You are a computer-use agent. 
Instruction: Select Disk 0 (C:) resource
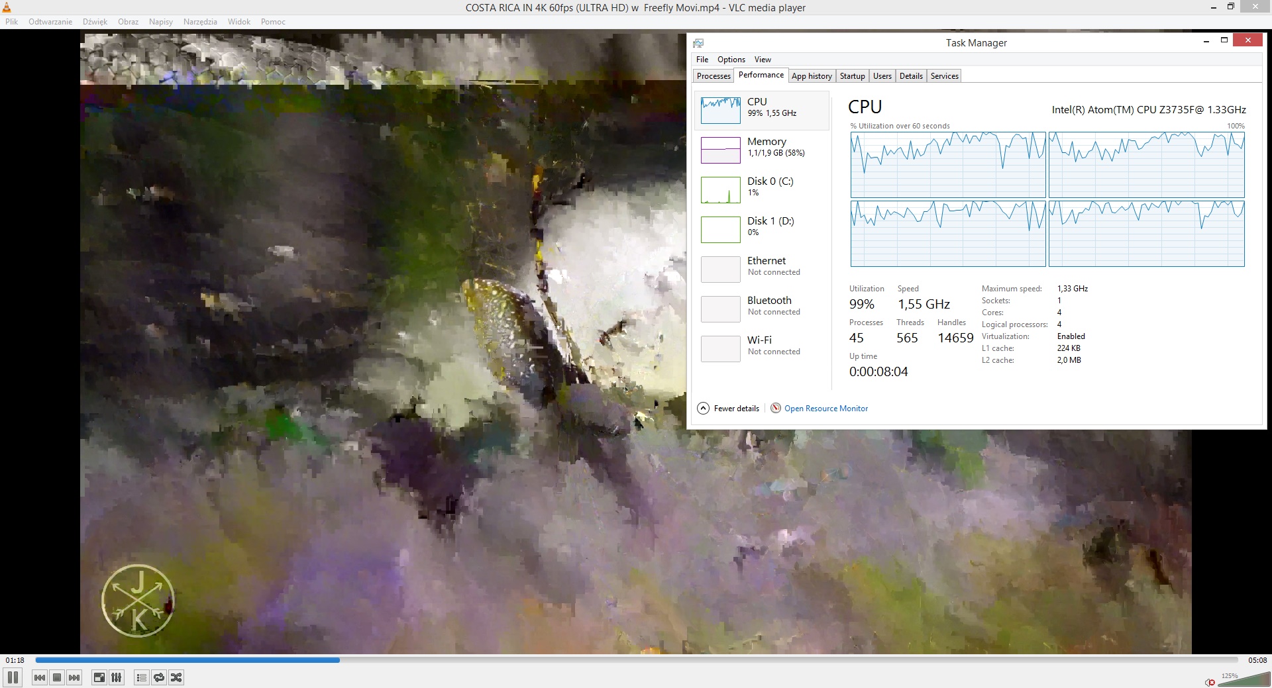pyautogui.click(x=762, y=189)
